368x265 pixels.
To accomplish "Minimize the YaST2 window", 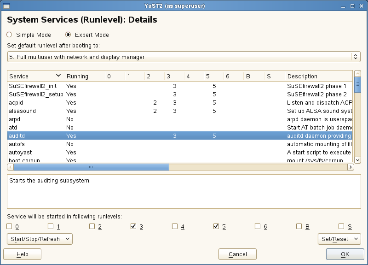I will [343, 6].
